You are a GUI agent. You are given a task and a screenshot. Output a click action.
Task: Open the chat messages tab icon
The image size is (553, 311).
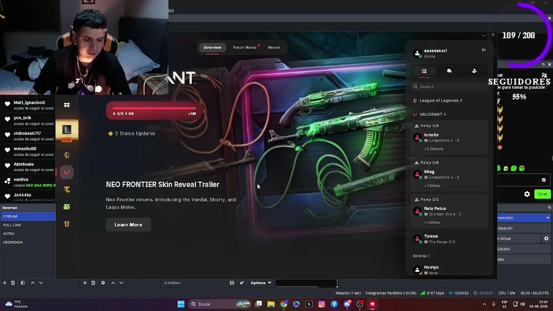point(449,71)
